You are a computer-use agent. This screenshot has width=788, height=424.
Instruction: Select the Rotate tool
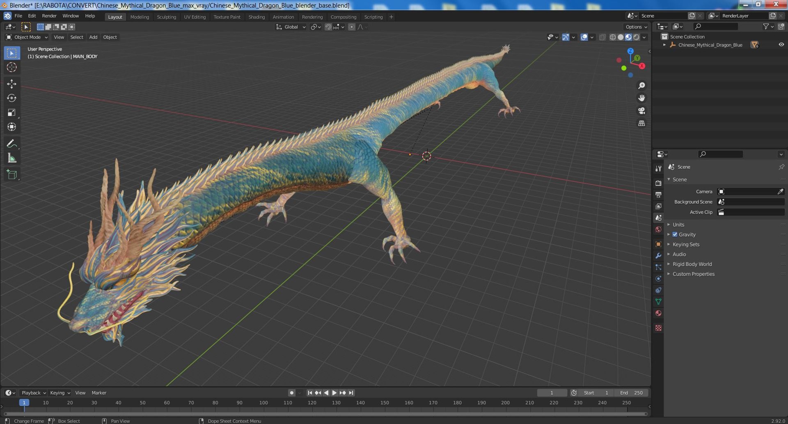pos(11,98)
